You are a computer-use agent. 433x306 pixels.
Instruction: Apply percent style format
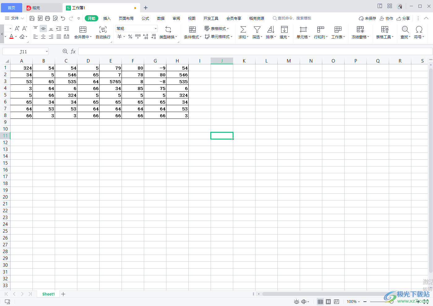coord(130,37)
